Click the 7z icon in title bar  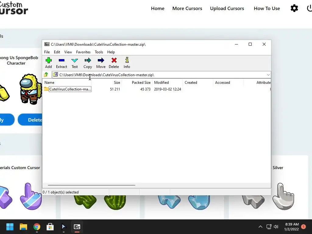coord(47,44)
